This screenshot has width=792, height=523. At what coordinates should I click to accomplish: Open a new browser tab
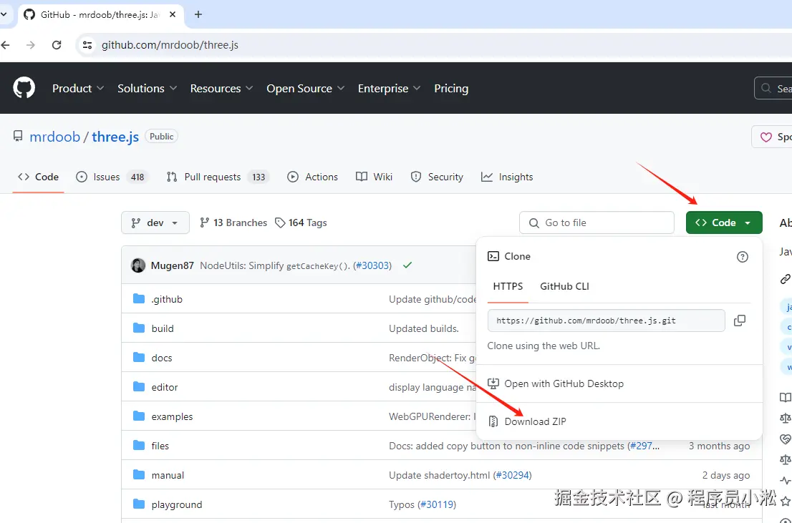click(198, 14)
